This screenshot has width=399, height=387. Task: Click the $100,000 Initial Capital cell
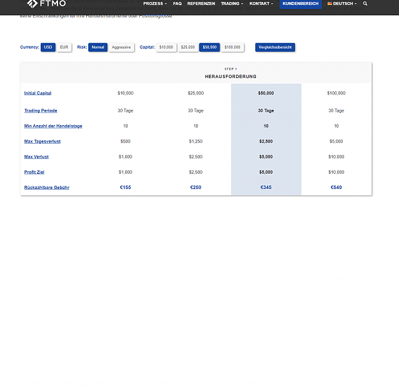[x=336, y=93]
